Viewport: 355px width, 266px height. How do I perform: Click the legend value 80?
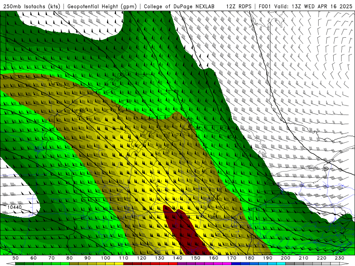(70, 258)
